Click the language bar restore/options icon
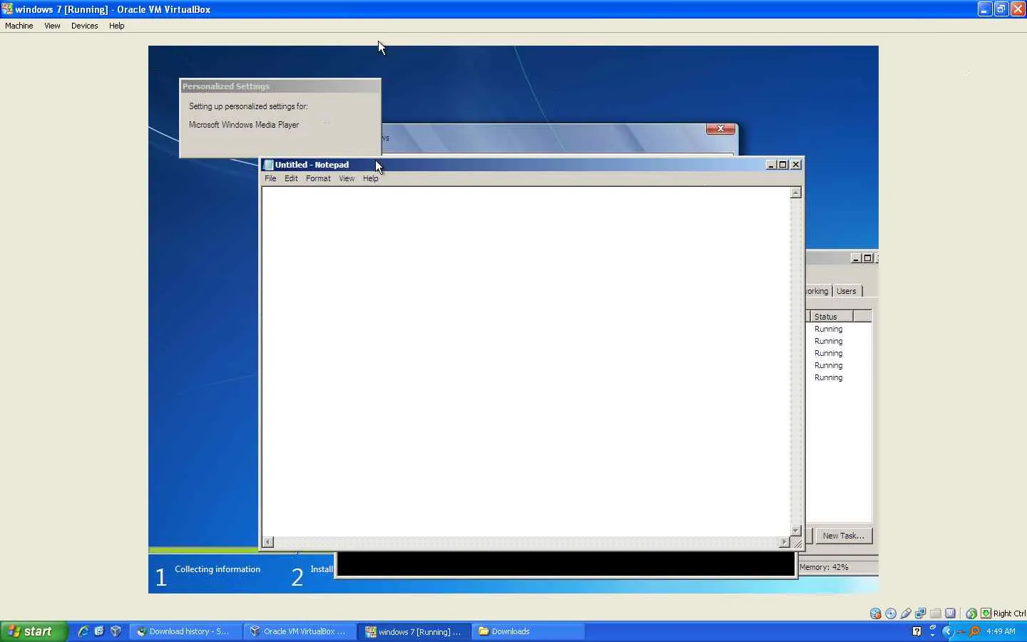This screenshot has height=642, width=1027. pyautogui.click(x=932, y=628)
